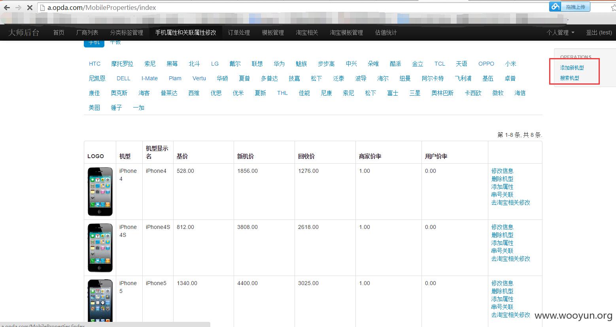Image resolution: width=616 pixels, height=327 pixels.
Task: Select the 华为 brand link
Action: [279, 64]
